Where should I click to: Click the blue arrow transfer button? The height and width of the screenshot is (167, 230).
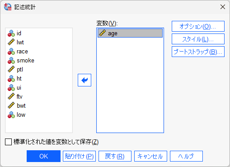(x=84, y=80)
